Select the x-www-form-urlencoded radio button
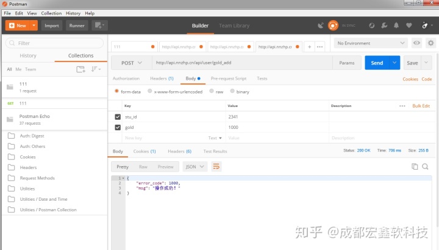This screenshot has height=250, width=439. click(150, 91)
